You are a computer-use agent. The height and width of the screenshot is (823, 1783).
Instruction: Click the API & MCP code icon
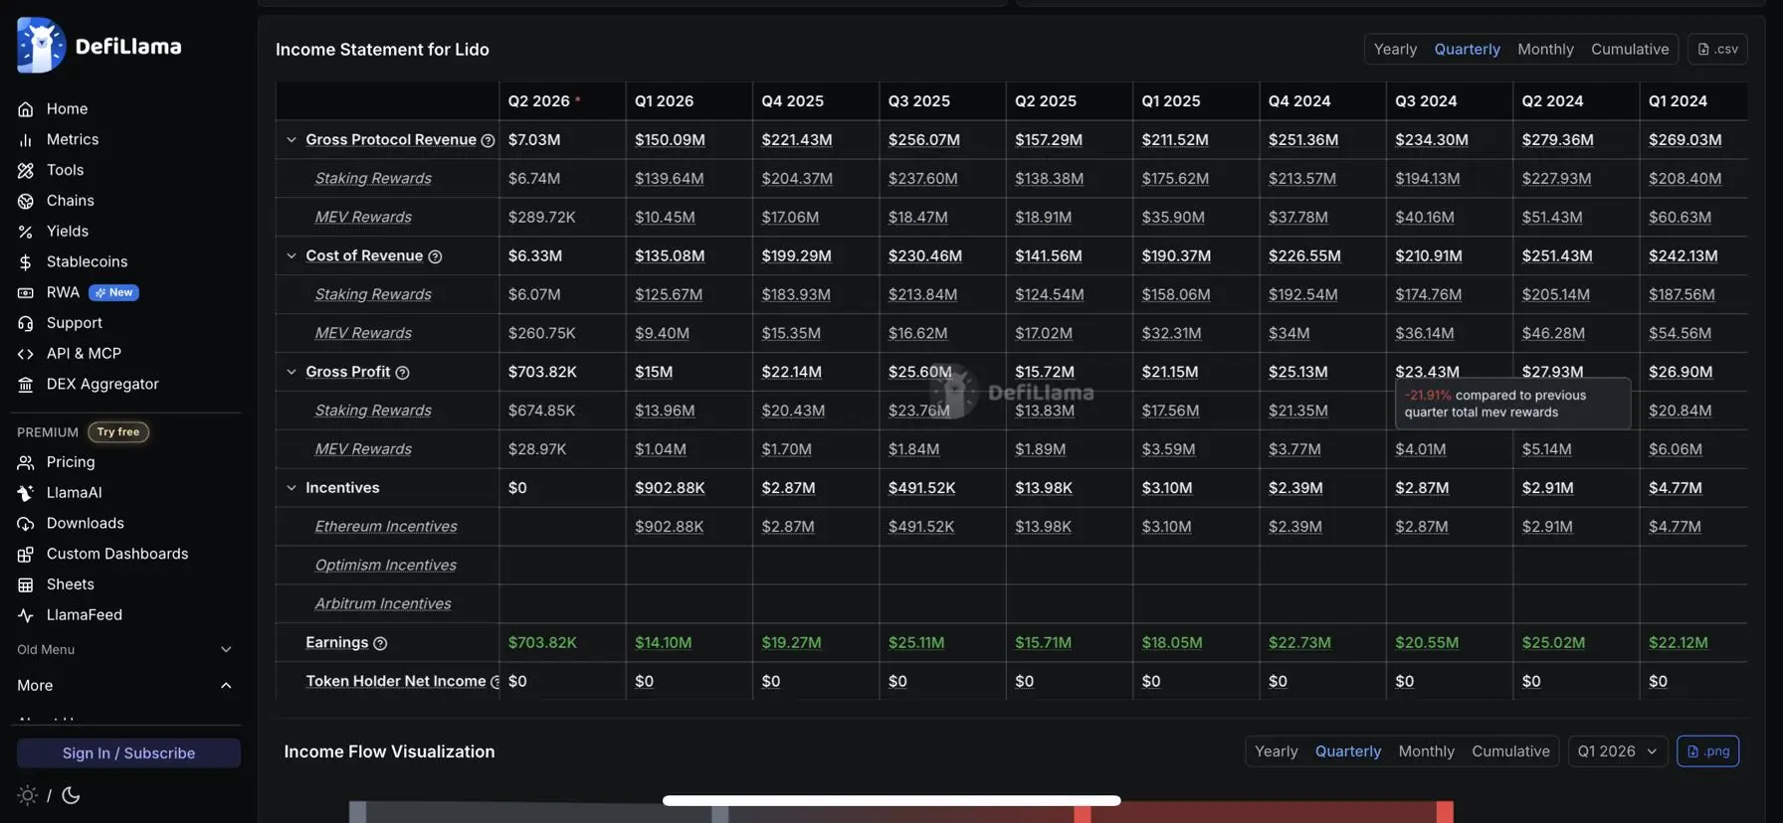click(26, 354)
